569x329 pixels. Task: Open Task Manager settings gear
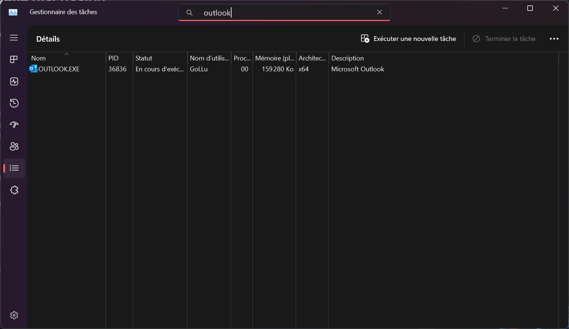click(14, 315)
